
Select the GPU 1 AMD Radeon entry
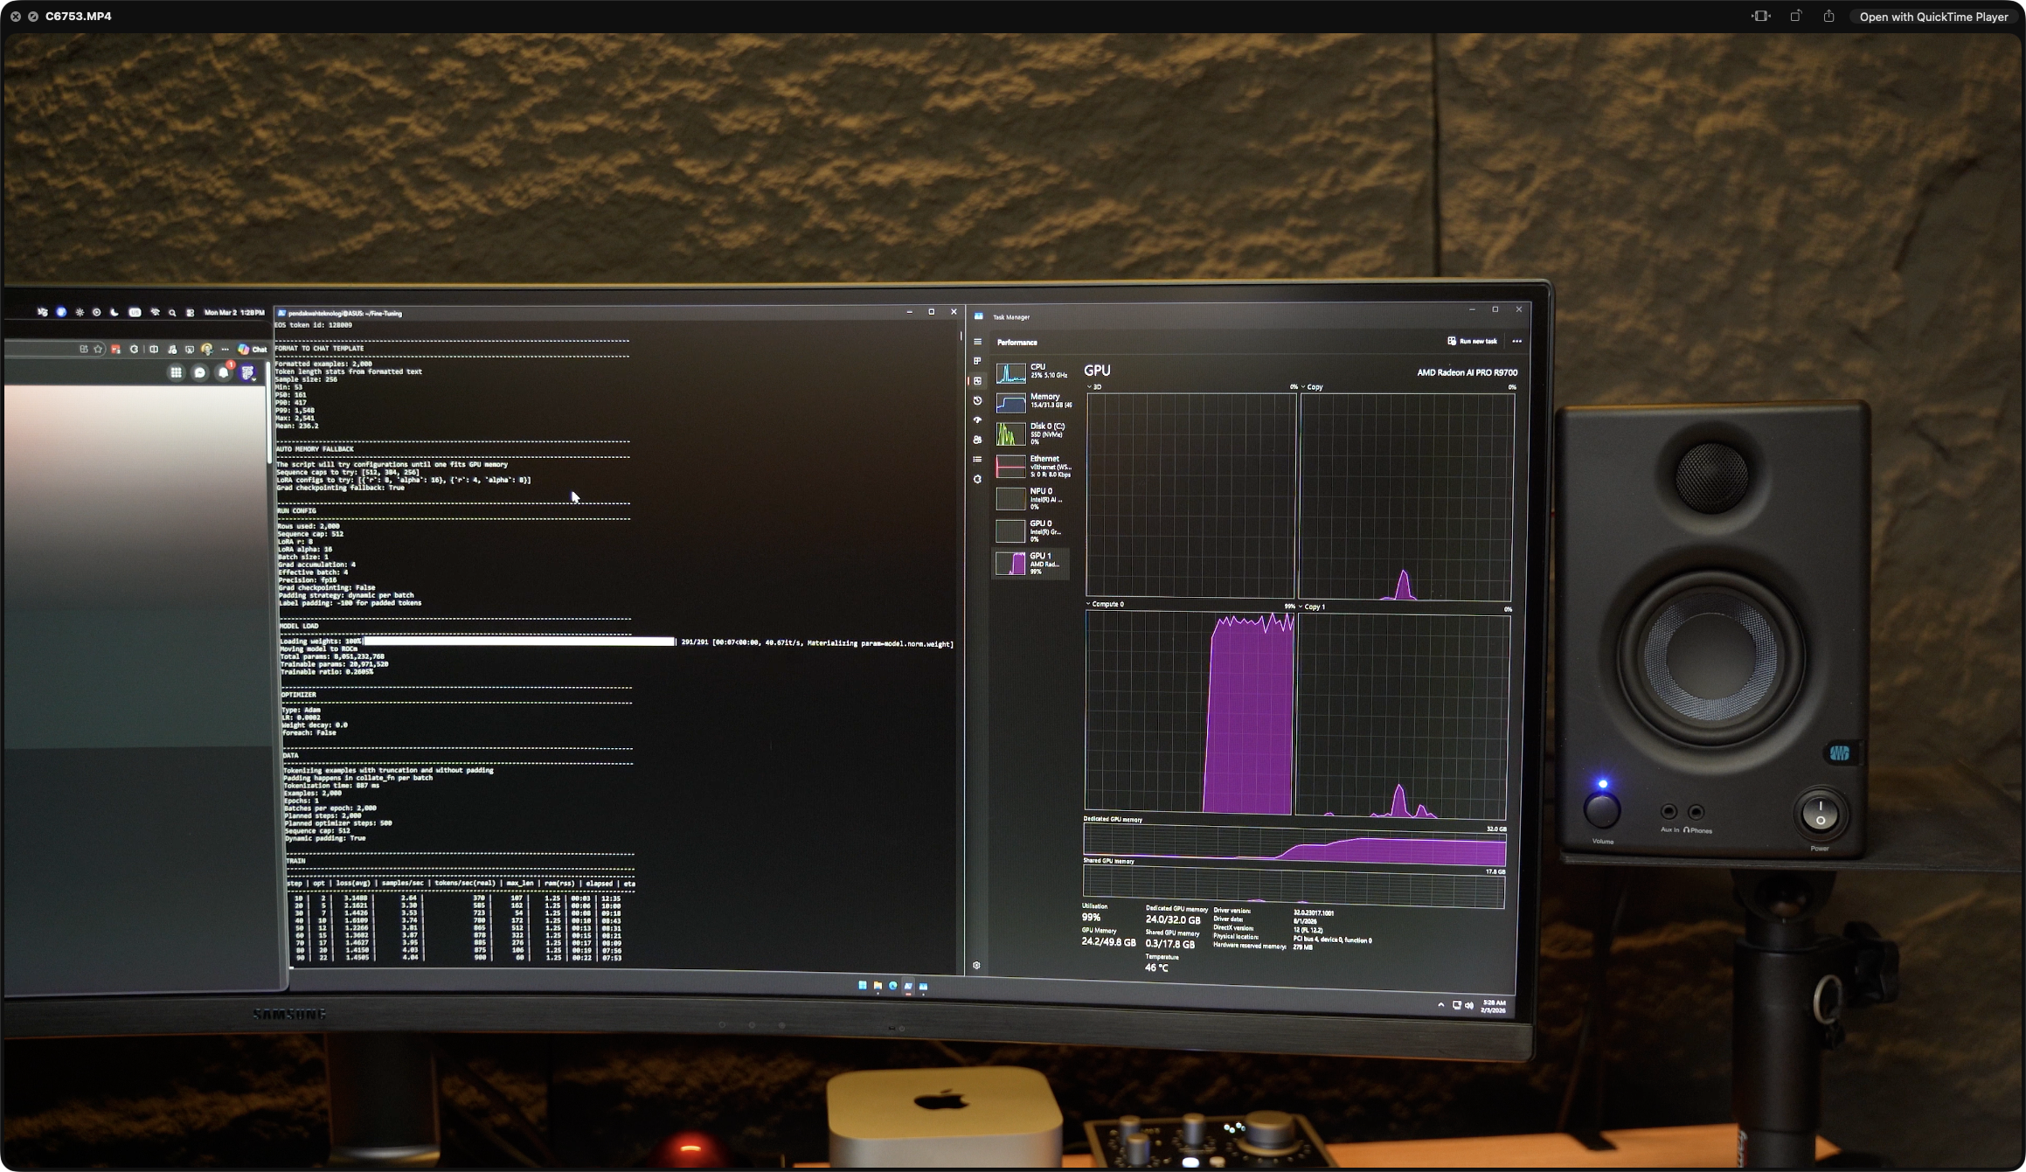[1030, 563]
